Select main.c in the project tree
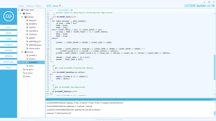The width and height of the screenshot is (216, 121). point(28,77)
